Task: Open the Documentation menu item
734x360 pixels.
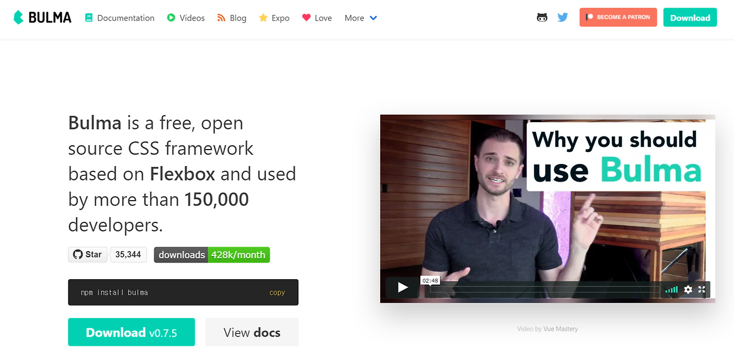Action: click(x=120, y=18)
